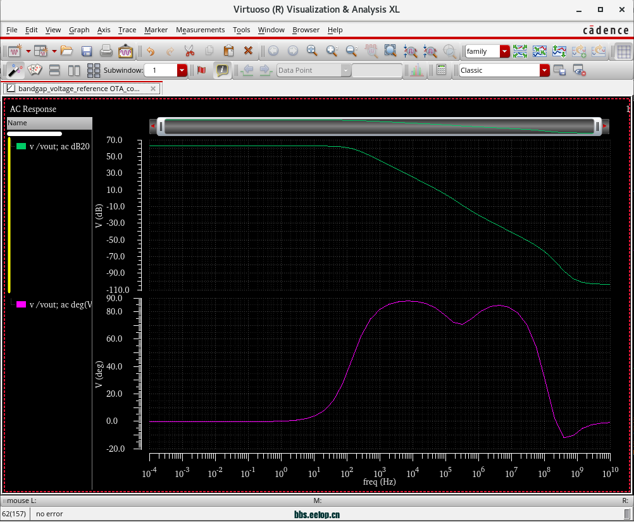The width and height of the screenshot is (634, 522).
Task: Click the clipboard paste icon
Action: [x=228, y=51]
